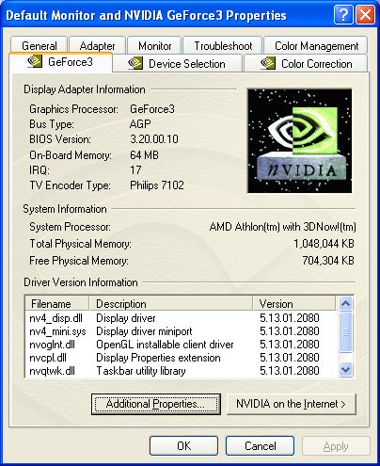Viewport: 380px width, 466px height.
Task: Click the NVIDIA eye icon on GeForce3 tab
Action: click(35, 61)
